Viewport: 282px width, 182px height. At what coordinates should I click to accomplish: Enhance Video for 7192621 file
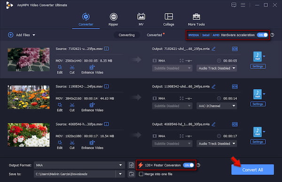click(x=92, y=69)
